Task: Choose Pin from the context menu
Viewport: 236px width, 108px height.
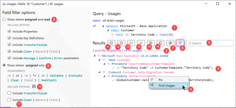Action: coord(169,80)
